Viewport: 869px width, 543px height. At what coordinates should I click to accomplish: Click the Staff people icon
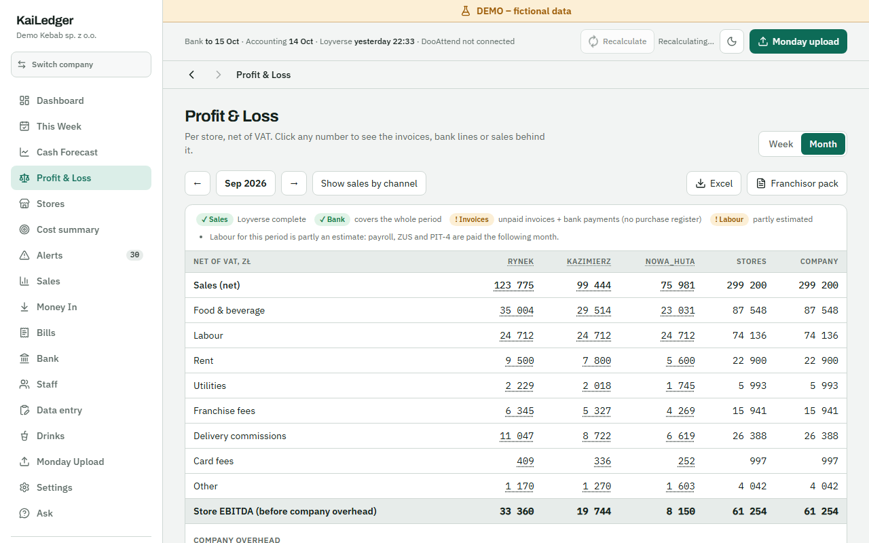coord(24,384)
